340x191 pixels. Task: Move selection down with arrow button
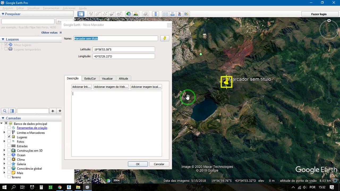(60, 111)
